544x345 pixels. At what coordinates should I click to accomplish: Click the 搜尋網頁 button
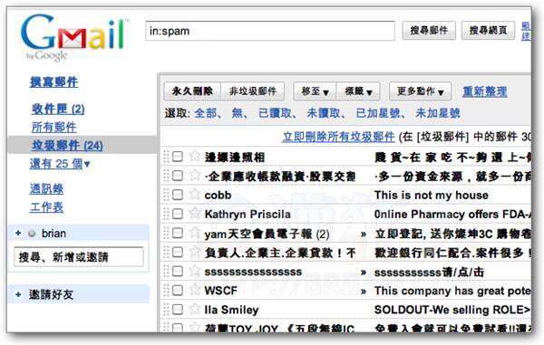point(488,31)
